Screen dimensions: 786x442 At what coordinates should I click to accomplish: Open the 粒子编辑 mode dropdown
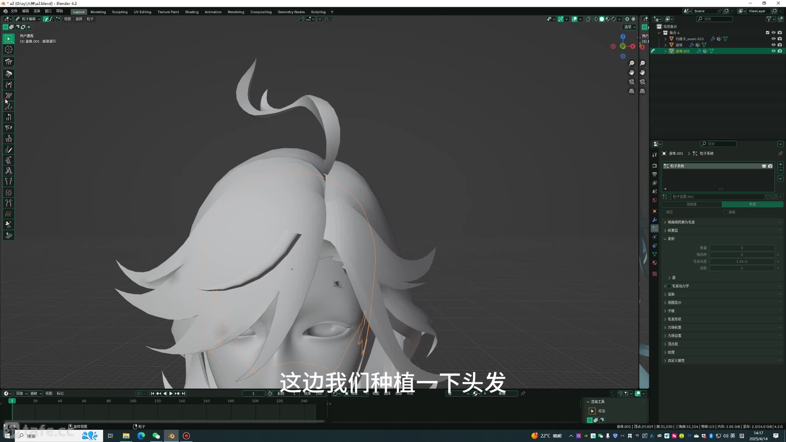coord(28,19)
